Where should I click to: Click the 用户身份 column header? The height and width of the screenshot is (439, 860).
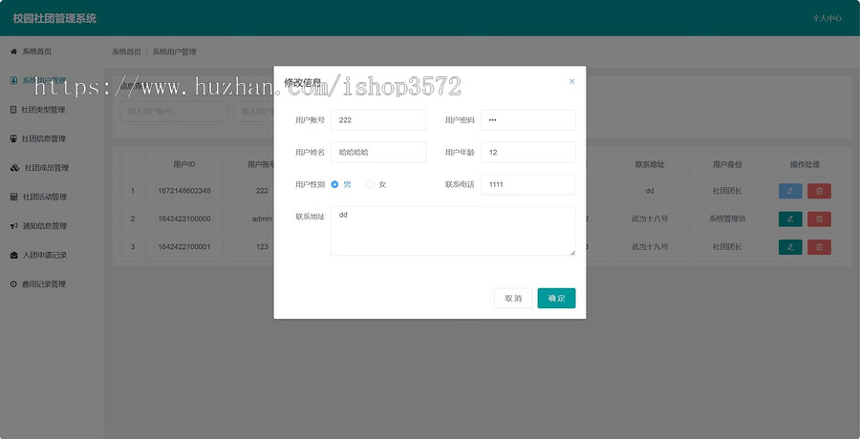click(x=727, y=164)
